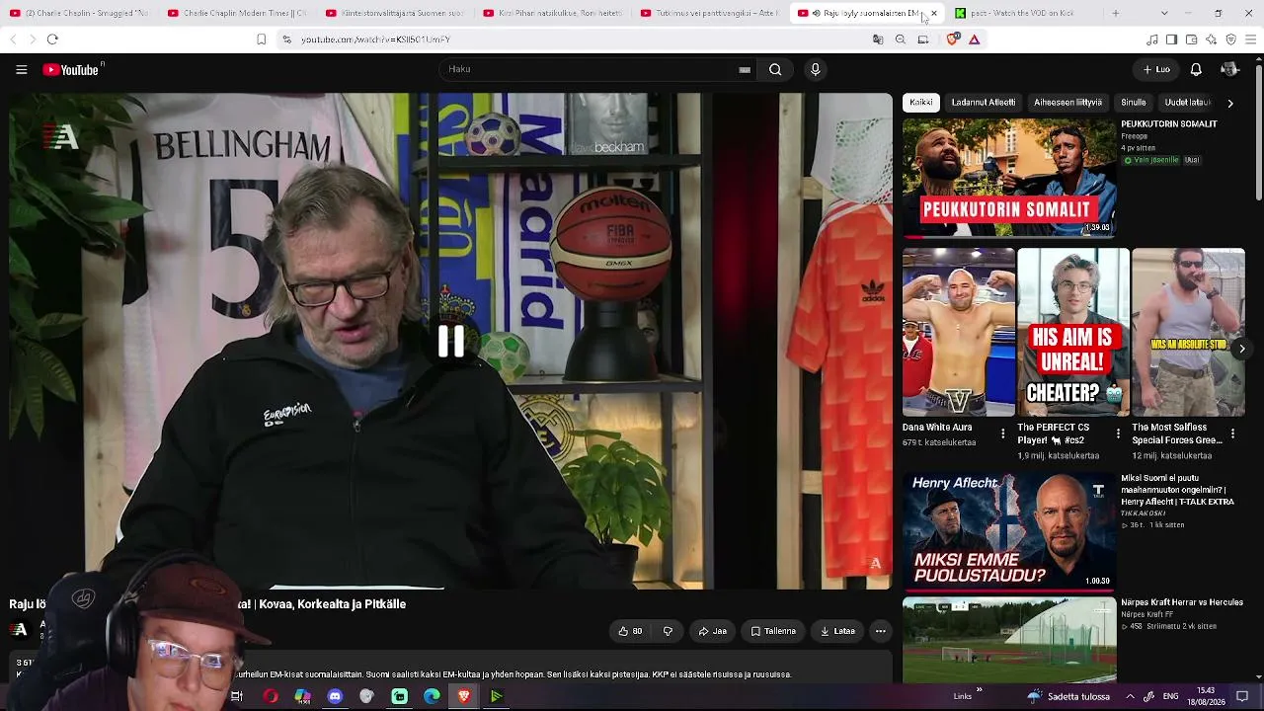The height and width of the screenshot is (711, 1264).
Task: Open options menu for Most Selfless Special Forces short
Action: point(1232,434)
